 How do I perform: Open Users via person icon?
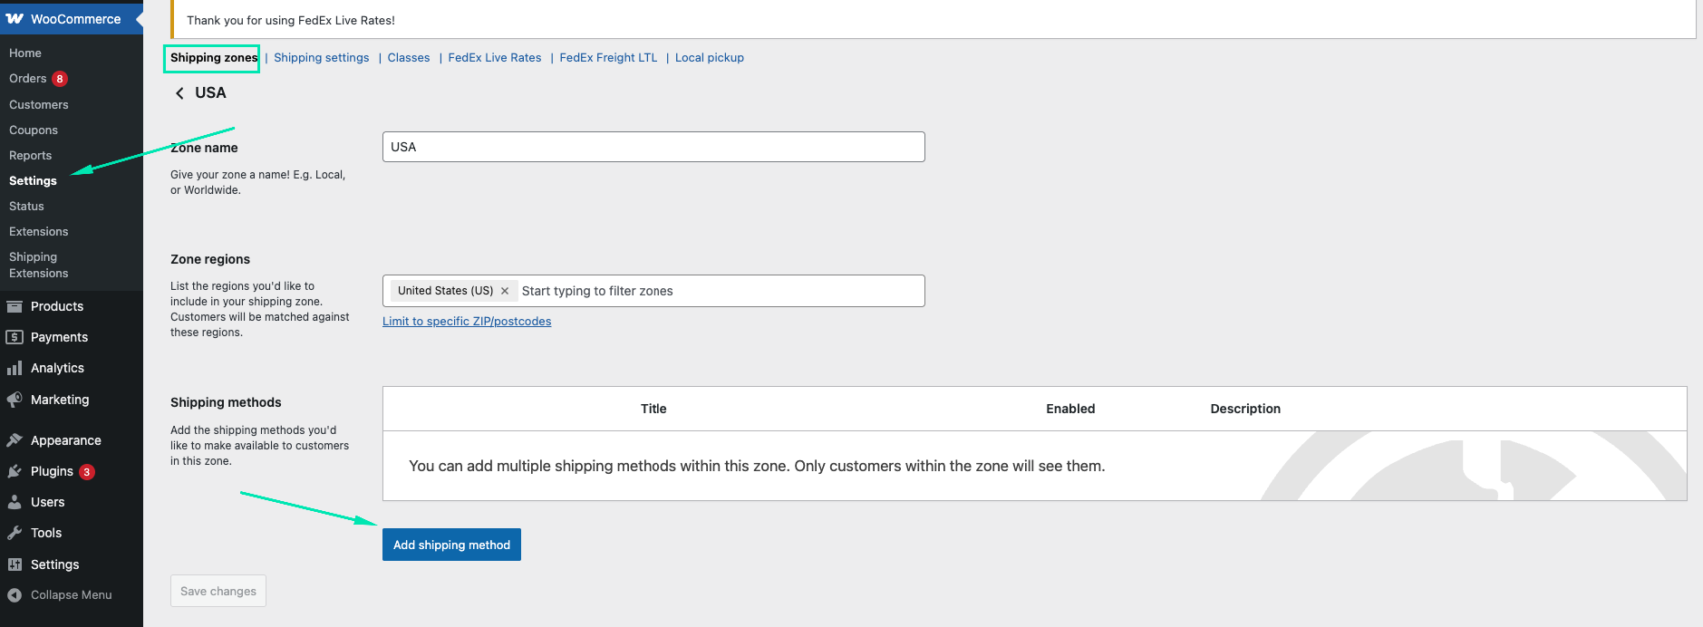tap(15, 502)
